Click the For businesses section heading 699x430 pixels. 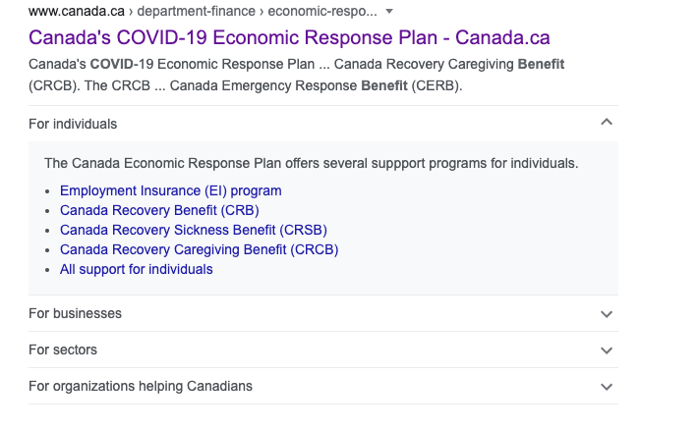(76, 313)
